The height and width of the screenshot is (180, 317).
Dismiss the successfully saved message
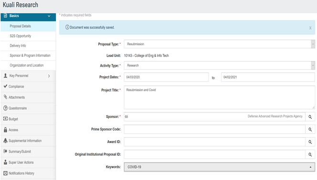[310, 28]
